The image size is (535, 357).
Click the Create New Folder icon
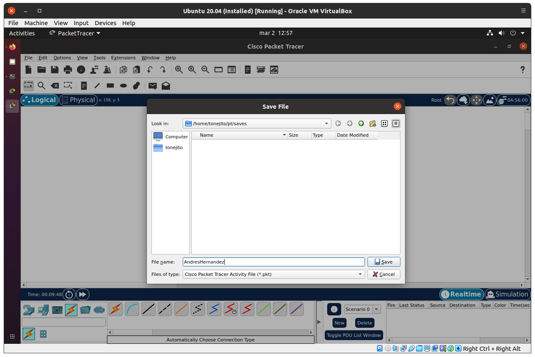(373, 124)
